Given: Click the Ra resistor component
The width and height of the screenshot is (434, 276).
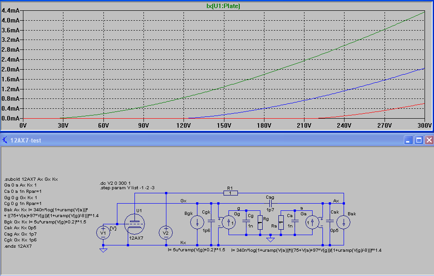Looking at the screenshot, I should click(x=281, y=223).
